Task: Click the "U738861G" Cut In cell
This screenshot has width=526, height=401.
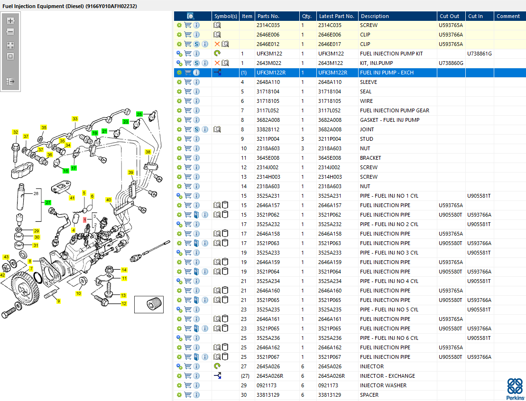Action: tap(480, 54)
